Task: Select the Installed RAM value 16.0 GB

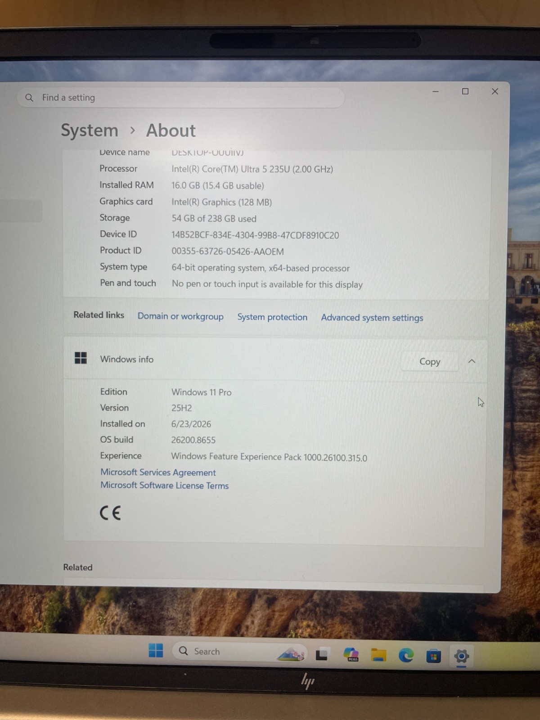Action: [217, 186]
